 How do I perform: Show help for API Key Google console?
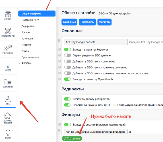(59, 41)
